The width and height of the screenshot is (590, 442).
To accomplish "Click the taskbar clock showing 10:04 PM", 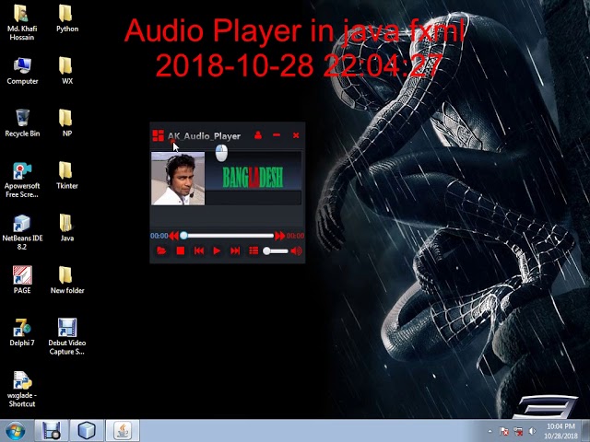I will click(560, 431).
